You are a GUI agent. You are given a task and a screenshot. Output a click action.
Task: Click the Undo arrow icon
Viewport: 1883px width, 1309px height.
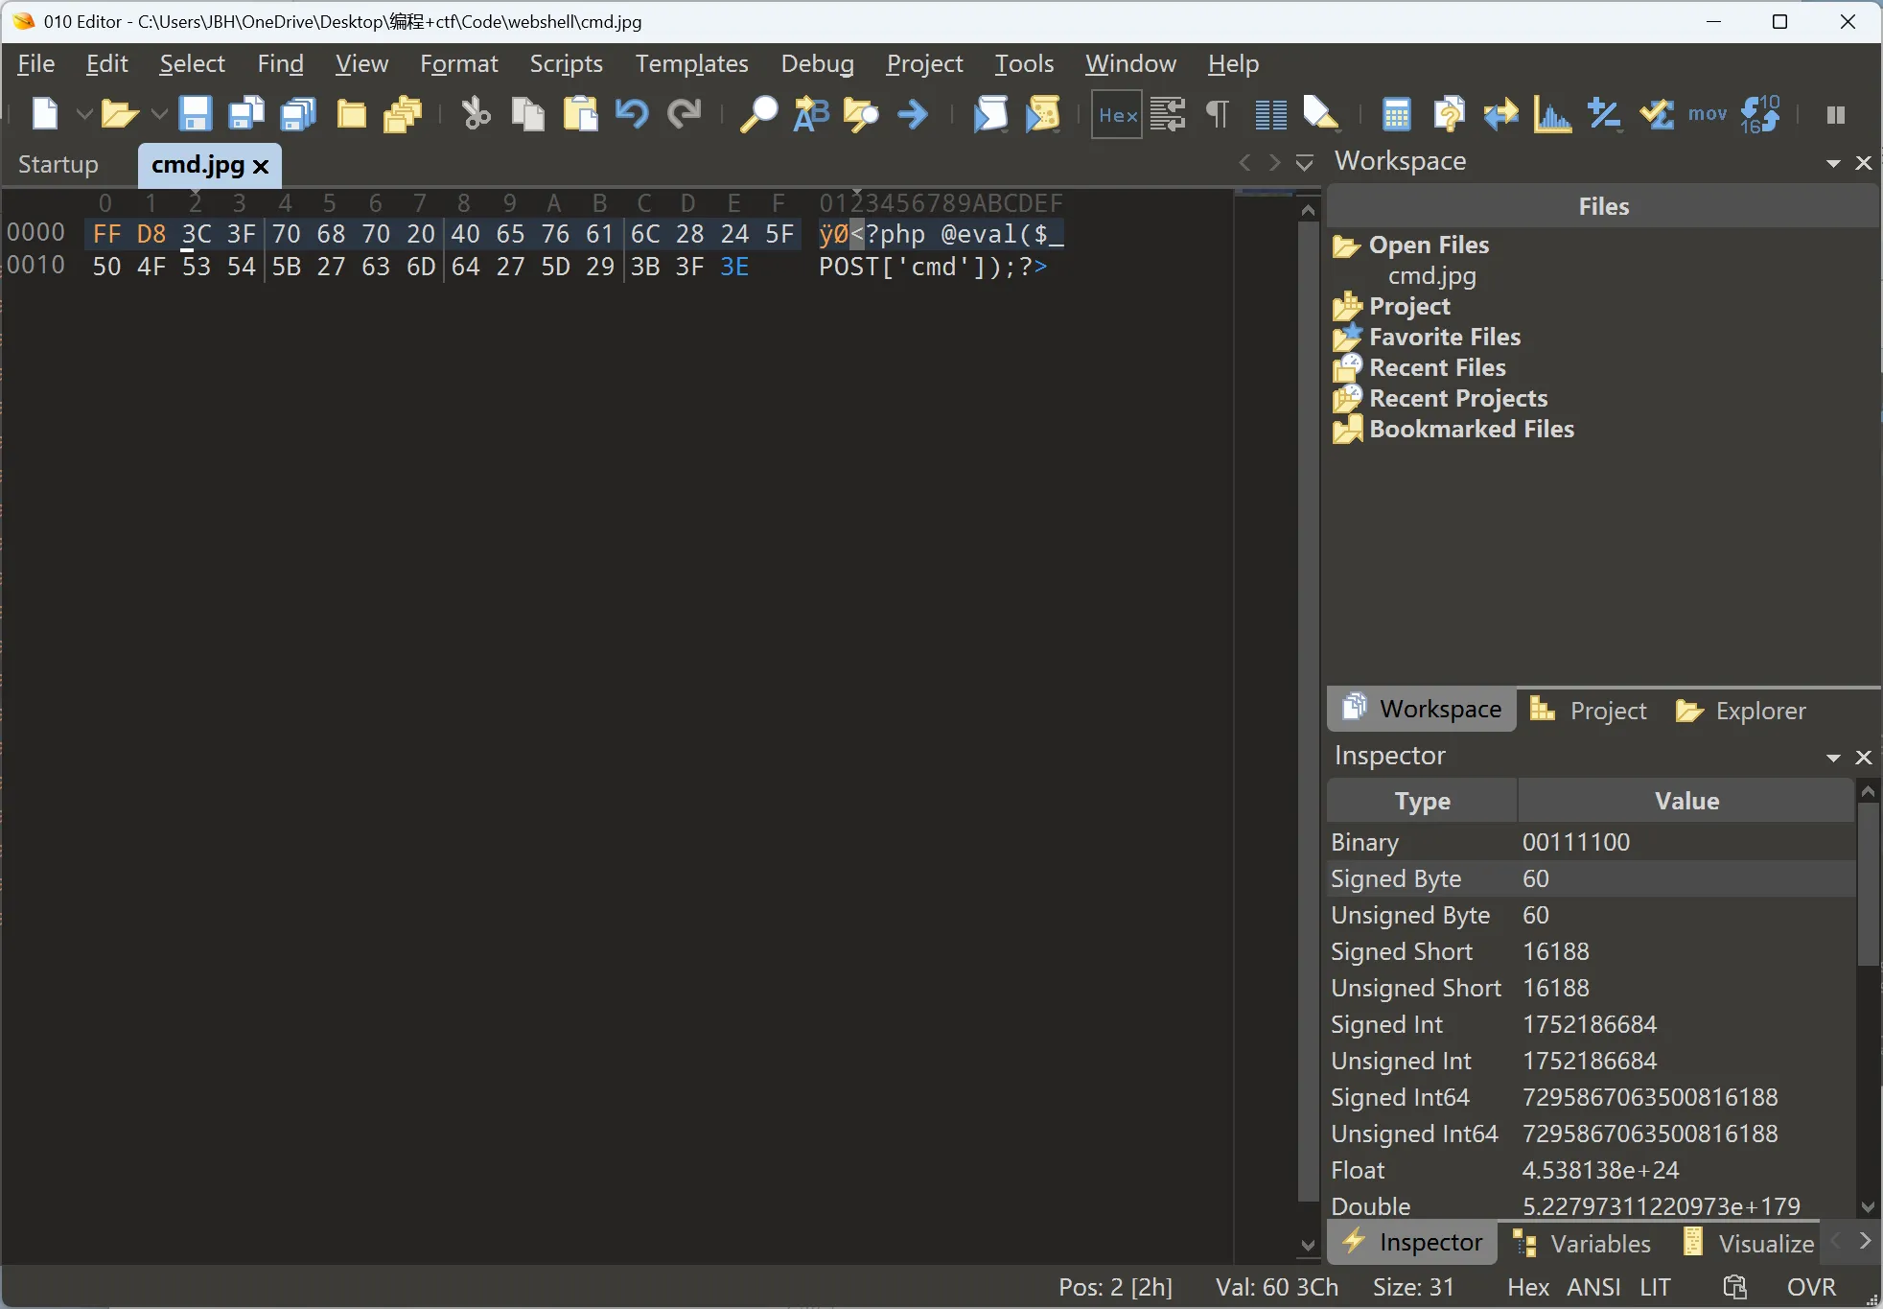(x=631, y=114)
